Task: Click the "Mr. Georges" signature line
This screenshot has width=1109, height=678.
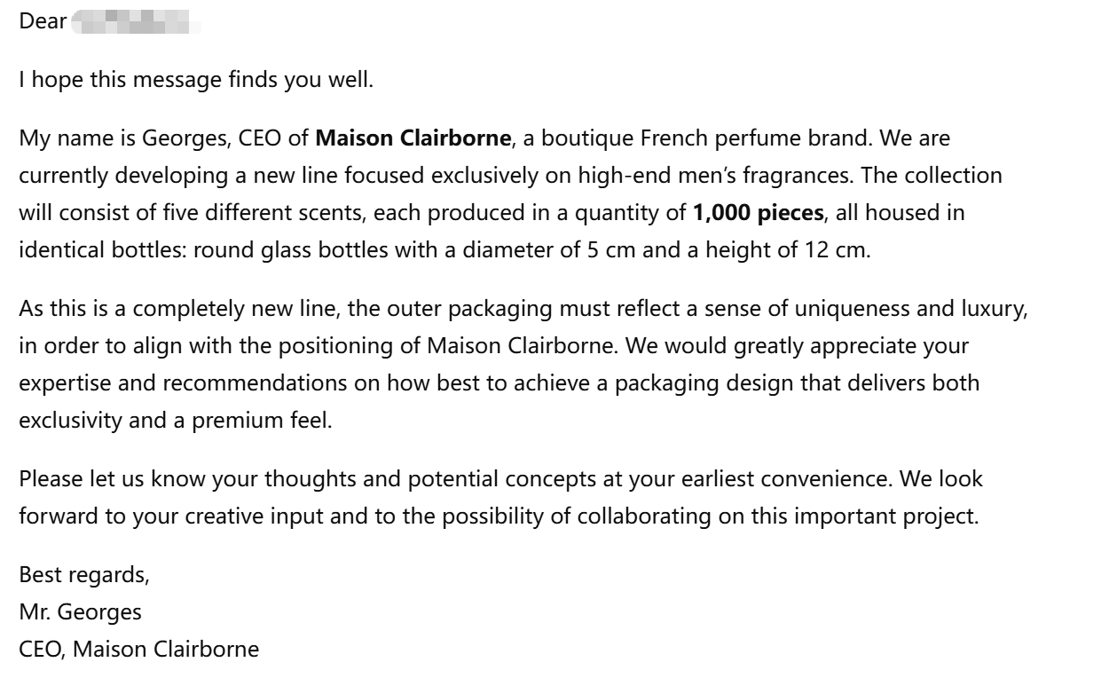Action: pos(80,611)
